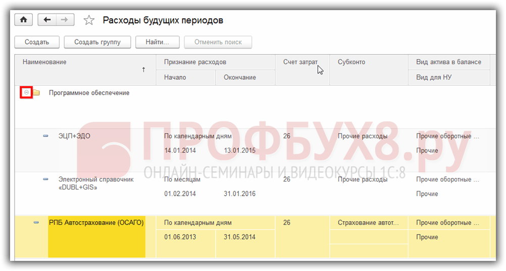The height and width of the screenshot is (271, 506).
Task: Select the РПБ Автострахование (ОСАГО) entry
Action: [96, 222]
